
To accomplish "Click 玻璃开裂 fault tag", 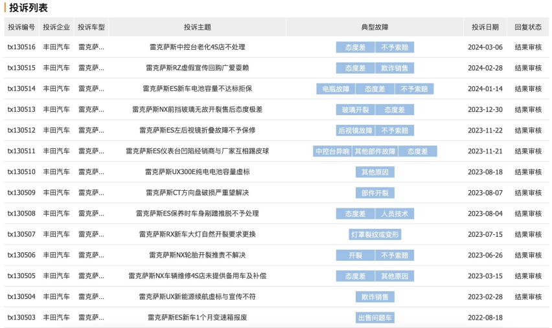I will 355,110.
